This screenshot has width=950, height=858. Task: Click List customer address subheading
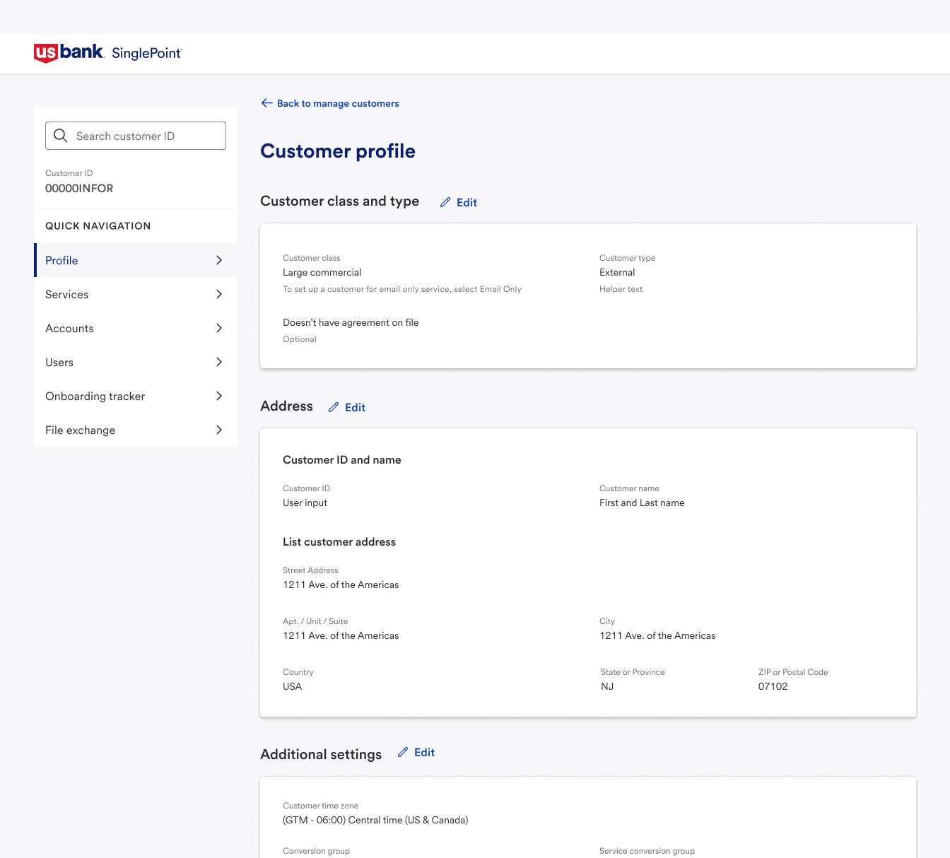pos(339,542)
